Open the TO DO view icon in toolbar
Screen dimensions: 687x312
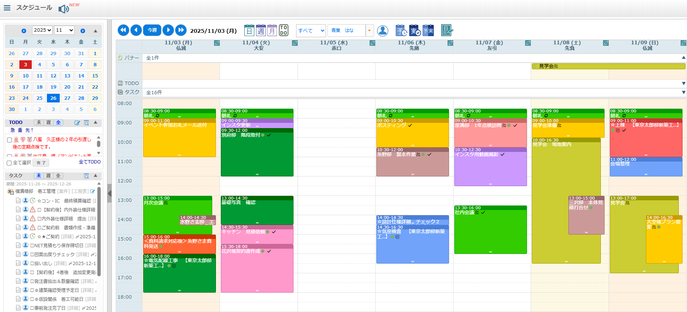283,31
